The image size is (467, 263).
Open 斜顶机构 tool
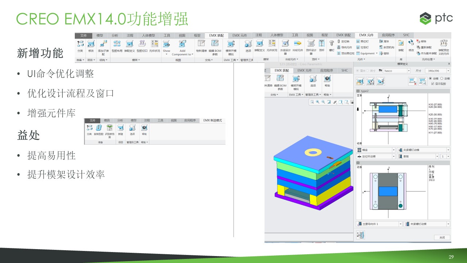click(387, 47)
